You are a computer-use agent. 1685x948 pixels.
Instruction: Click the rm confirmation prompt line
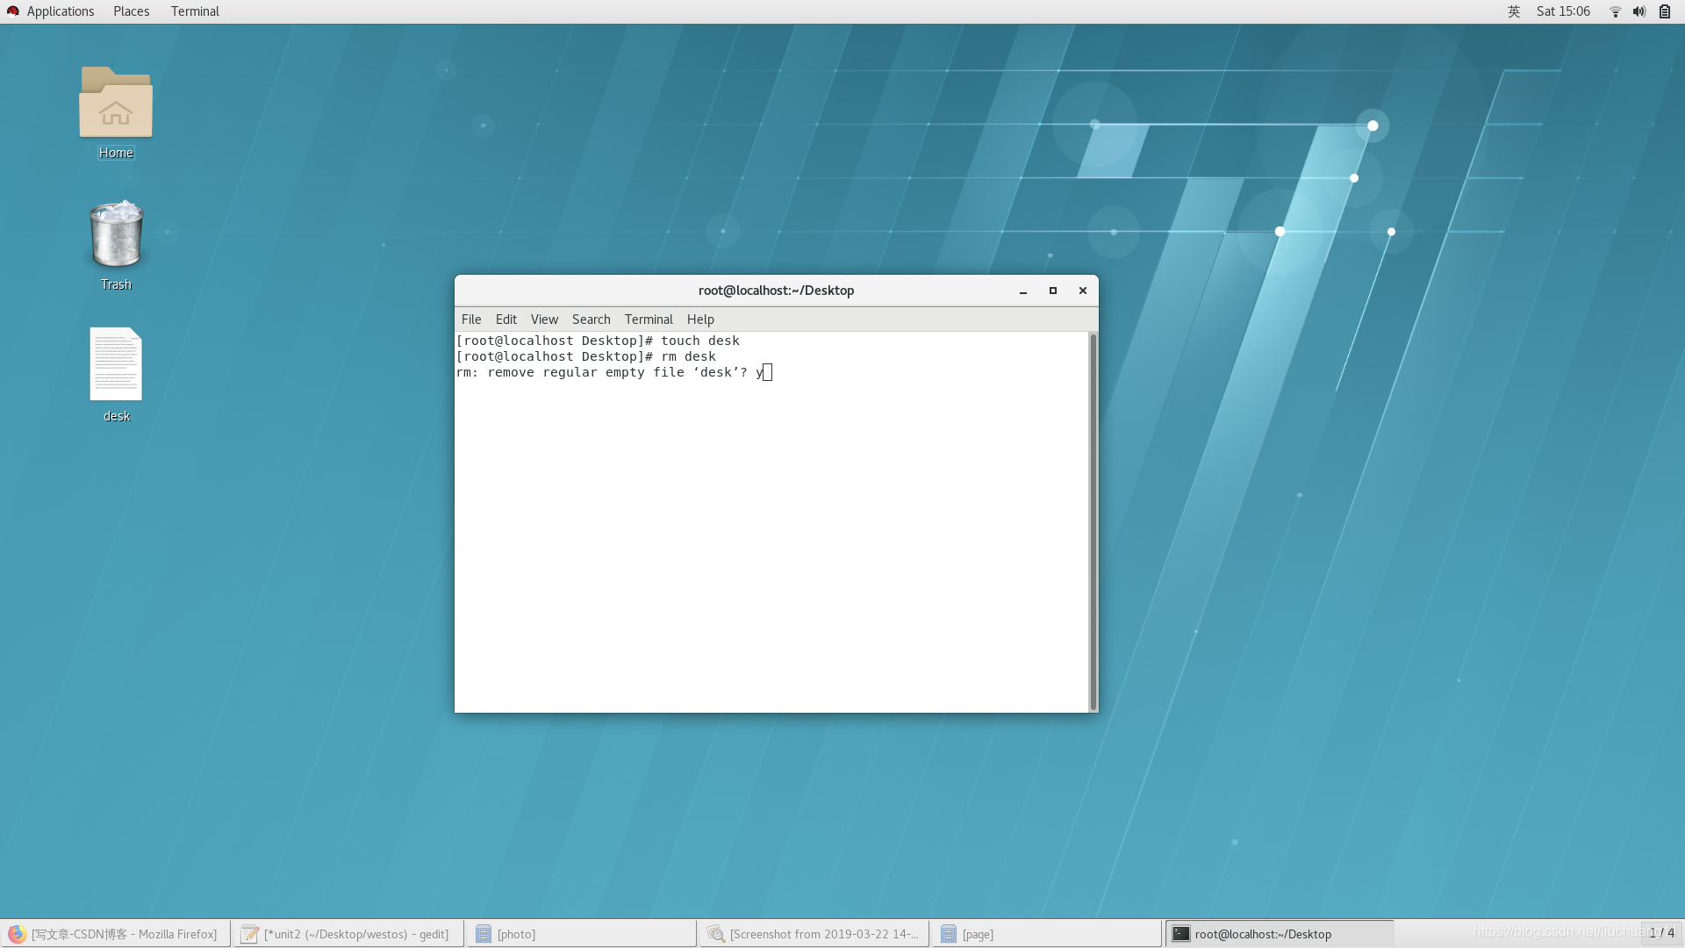(x=613, y=372)
